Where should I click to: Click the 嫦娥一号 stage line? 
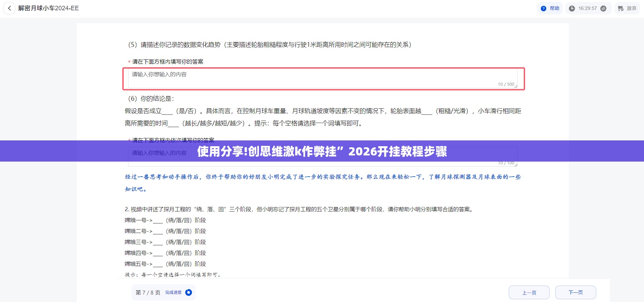coord(165,220)
